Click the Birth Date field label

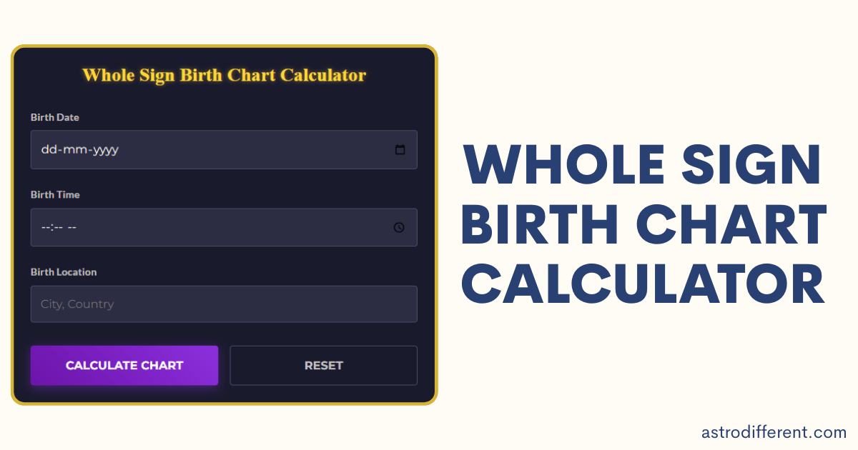click(54, 117)
